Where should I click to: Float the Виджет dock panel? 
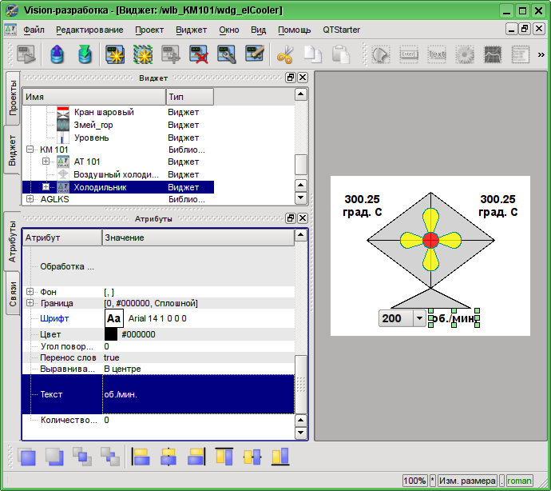[x=291, y=78]
